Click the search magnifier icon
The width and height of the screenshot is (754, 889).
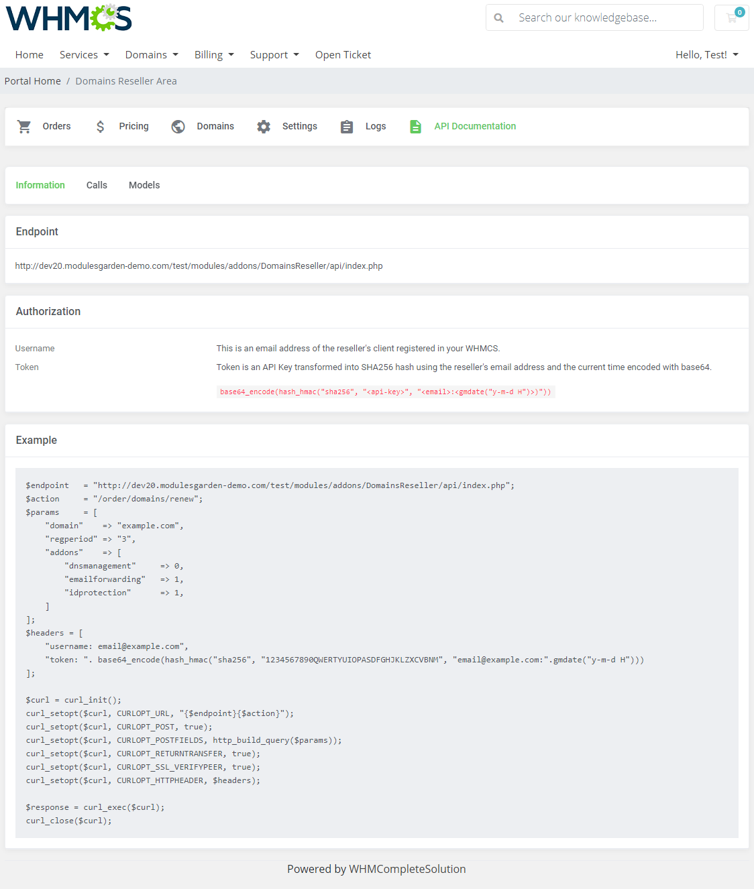498,18
